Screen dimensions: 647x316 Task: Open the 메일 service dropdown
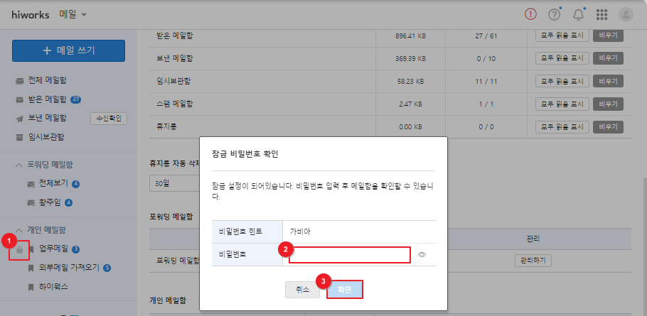(73, 14)
